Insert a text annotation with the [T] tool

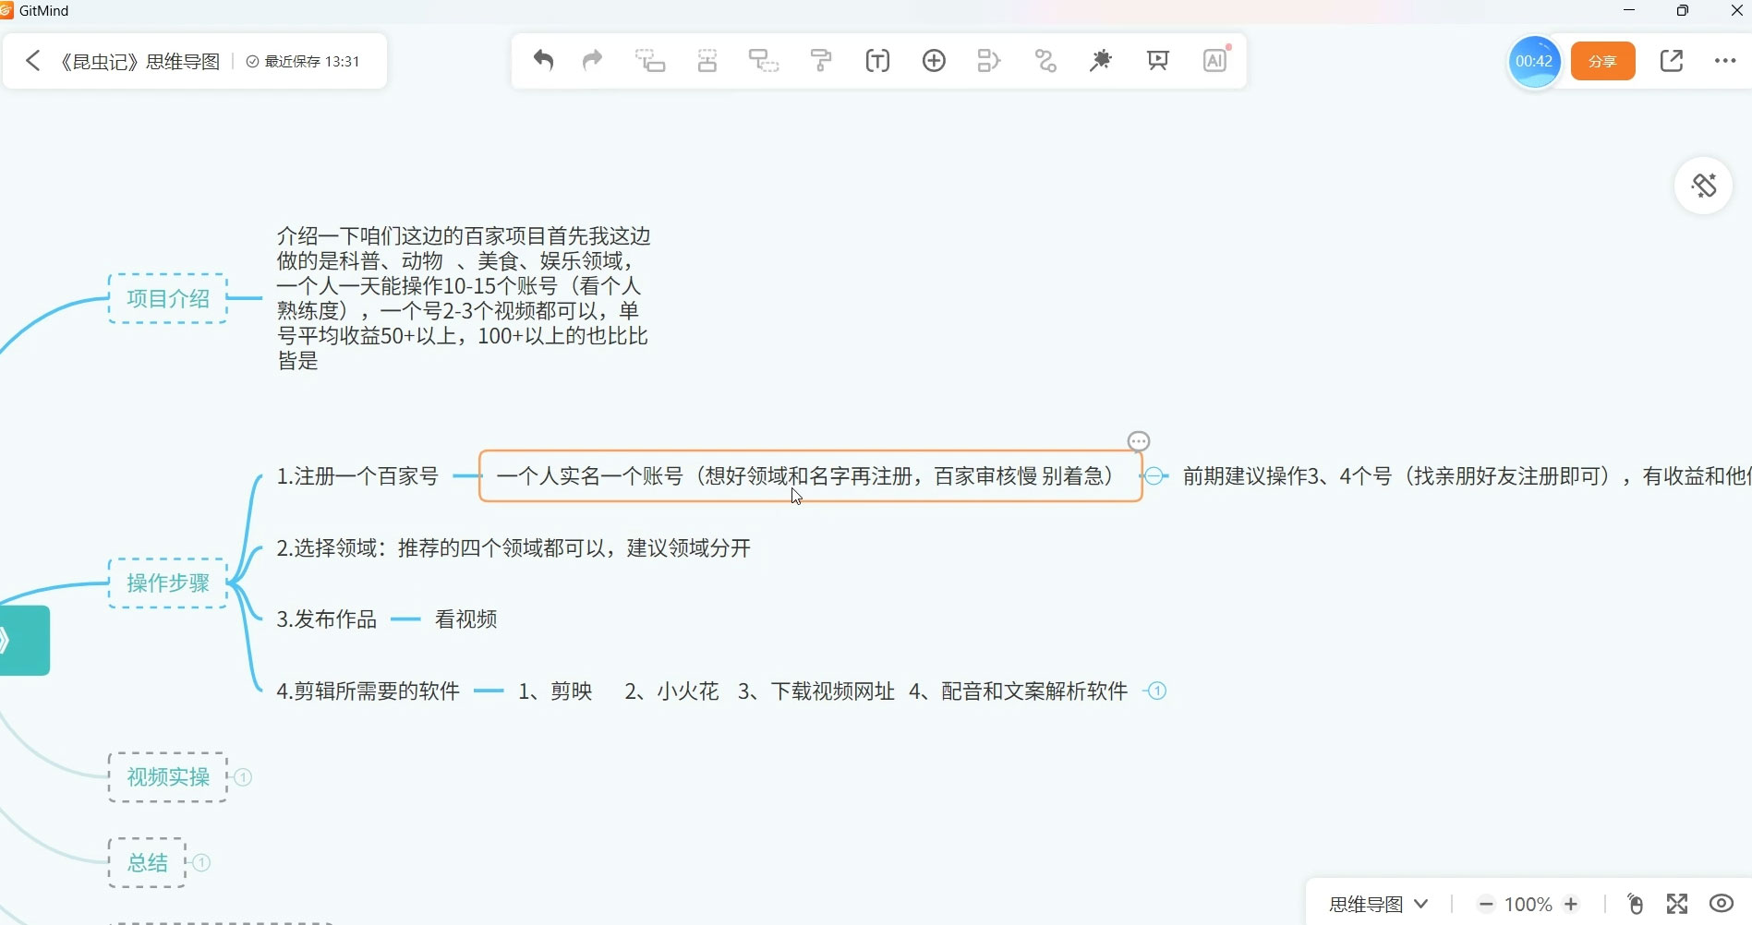point(876,60)
